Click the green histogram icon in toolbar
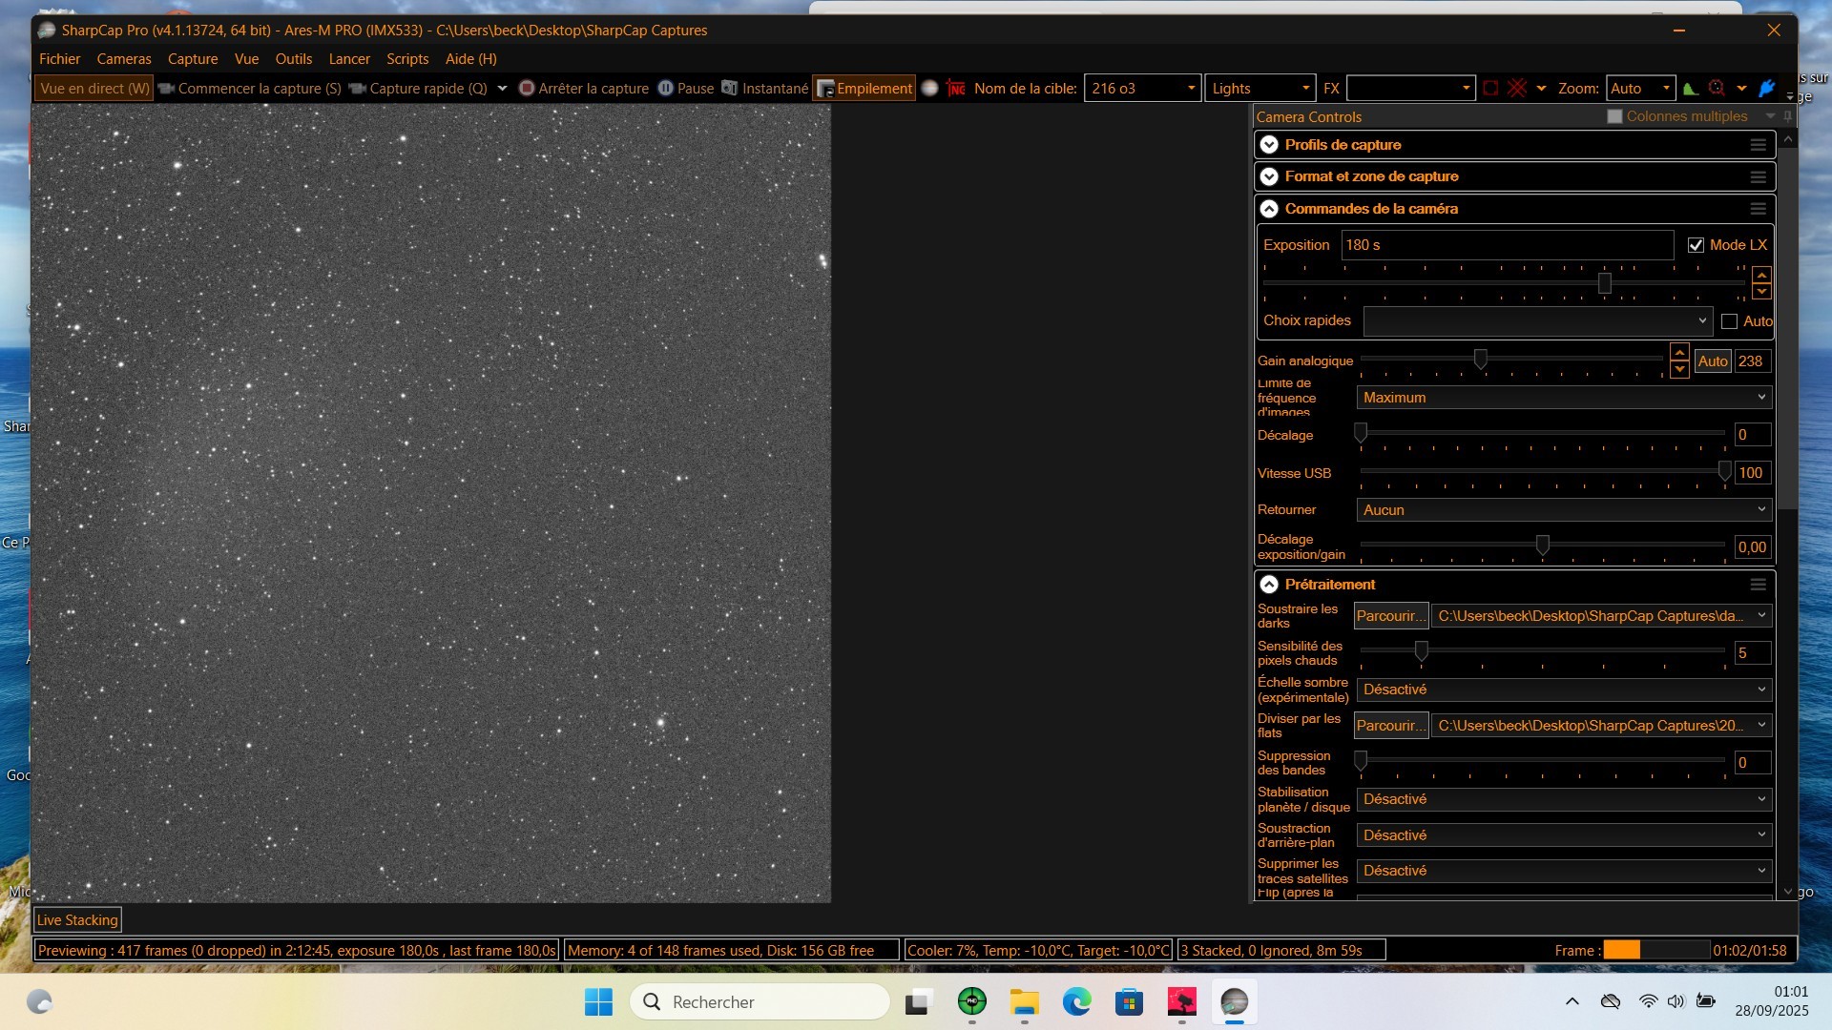This screenshot has height=1030, width=1832. (x=1690, y=89)
